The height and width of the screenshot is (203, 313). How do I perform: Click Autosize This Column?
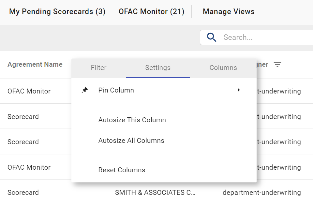(132, 120)
